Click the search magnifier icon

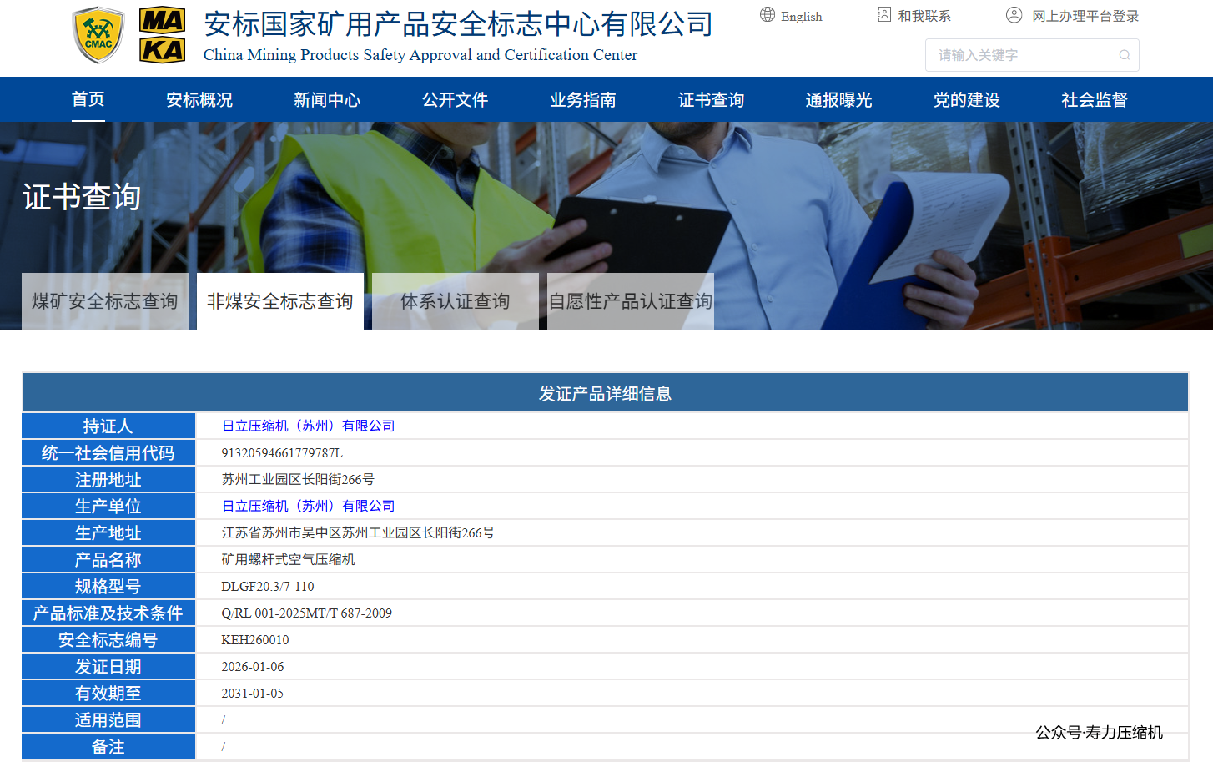tap(1125, 55)
